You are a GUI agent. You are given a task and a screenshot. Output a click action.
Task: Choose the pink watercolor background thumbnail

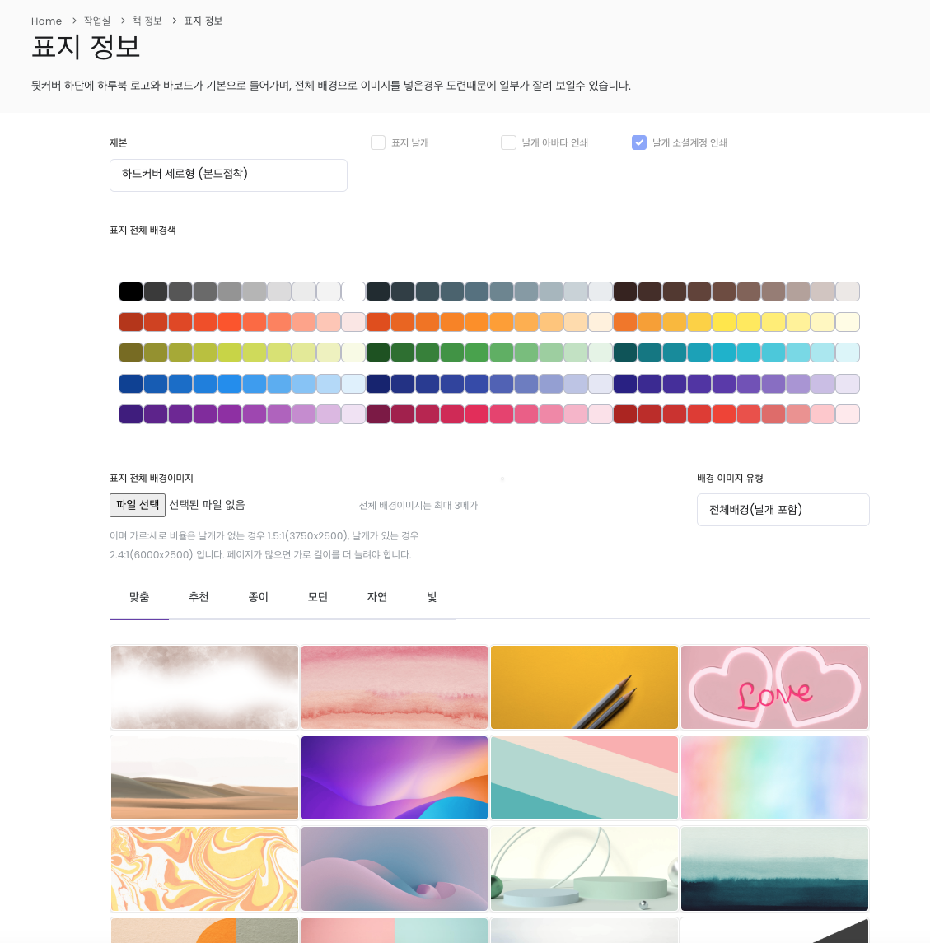pyautogui.click(x=395, y=687)
